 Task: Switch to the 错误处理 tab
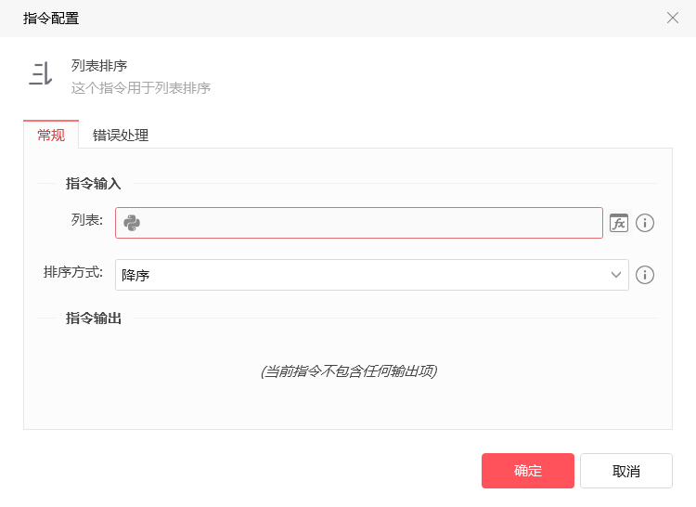click(x=121, y=135)
